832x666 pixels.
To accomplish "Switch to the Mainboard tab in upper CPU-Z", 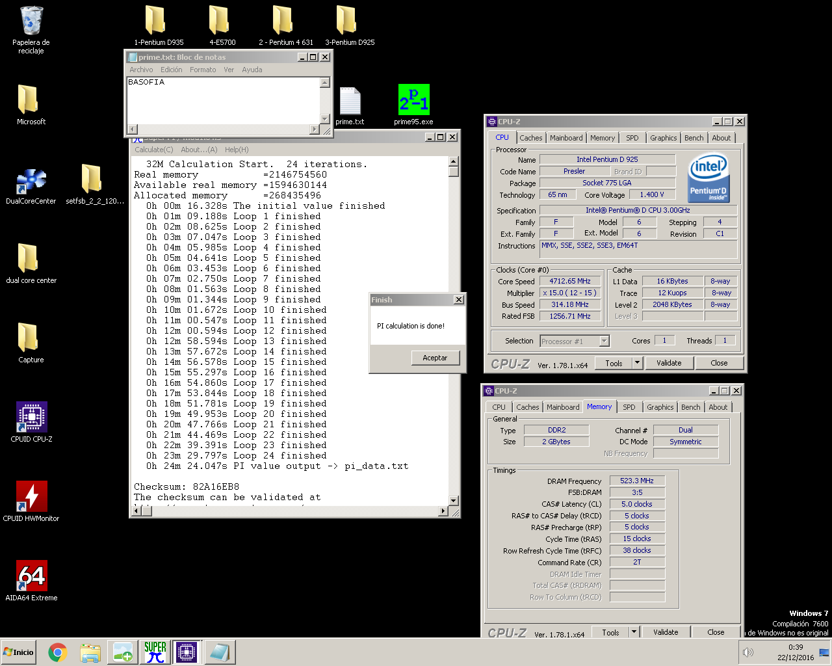I will [x=566, y=138].
